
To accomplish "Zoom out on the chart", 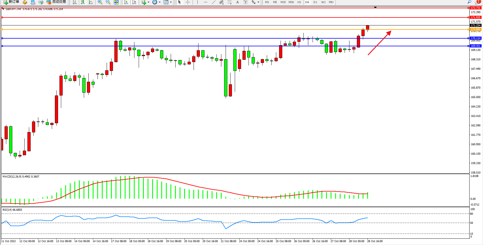I will point(108,2).
